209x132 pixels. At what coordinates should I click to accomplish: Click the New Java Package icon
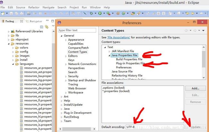[x=118, y=13]
